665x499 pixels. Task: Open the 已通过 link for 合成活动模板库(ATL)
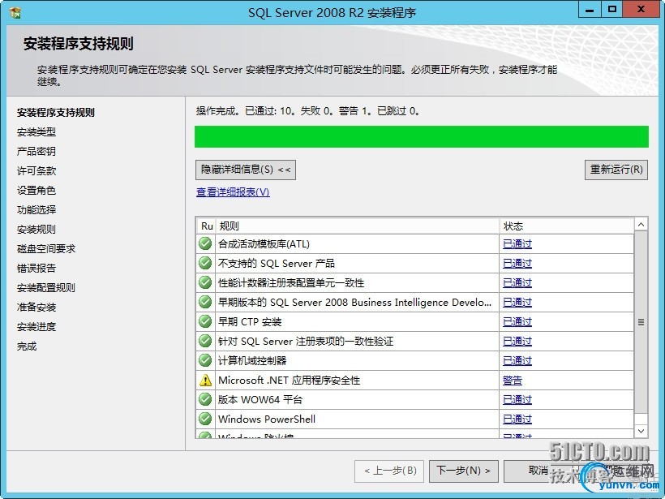(x=517, y=244)
